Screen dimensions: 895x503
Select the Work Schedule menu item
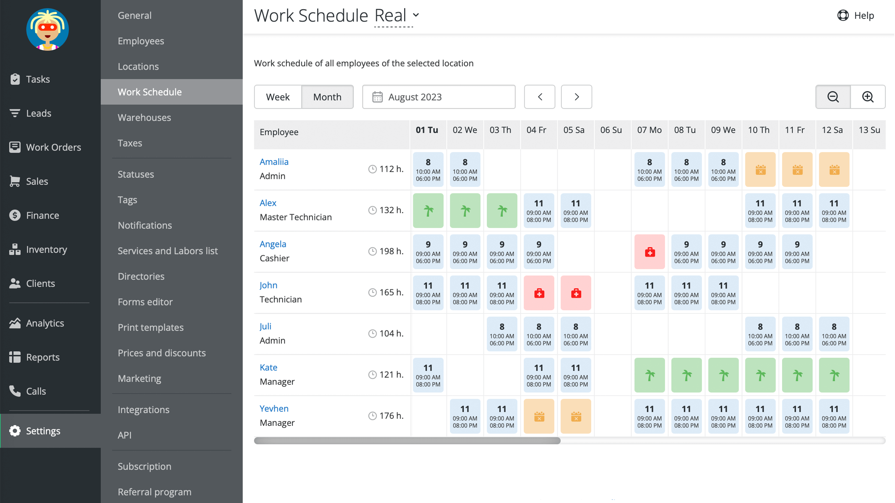click(149, 92)
